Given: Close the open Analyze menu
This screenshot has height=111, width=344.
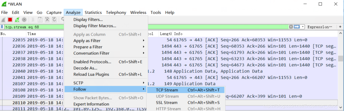Looking at the screenshot, I should (x=73, y=12).
